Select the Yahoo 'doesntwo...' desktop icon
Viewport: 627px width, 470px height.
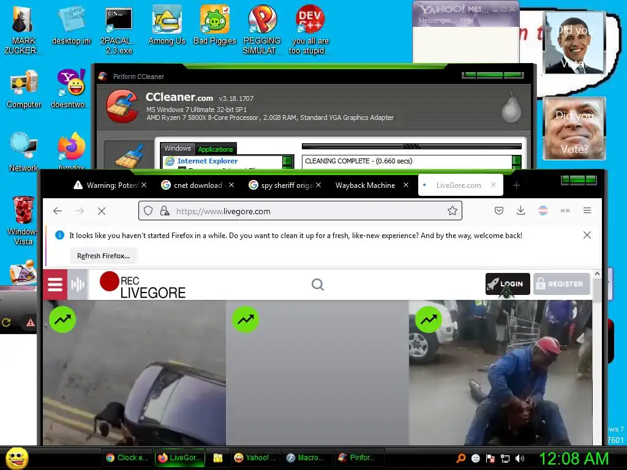(x=71, y=89)
